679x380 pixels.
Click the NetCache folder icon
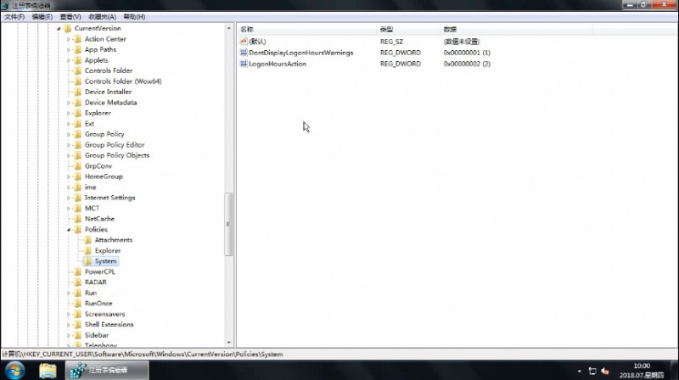coord(78,219)
